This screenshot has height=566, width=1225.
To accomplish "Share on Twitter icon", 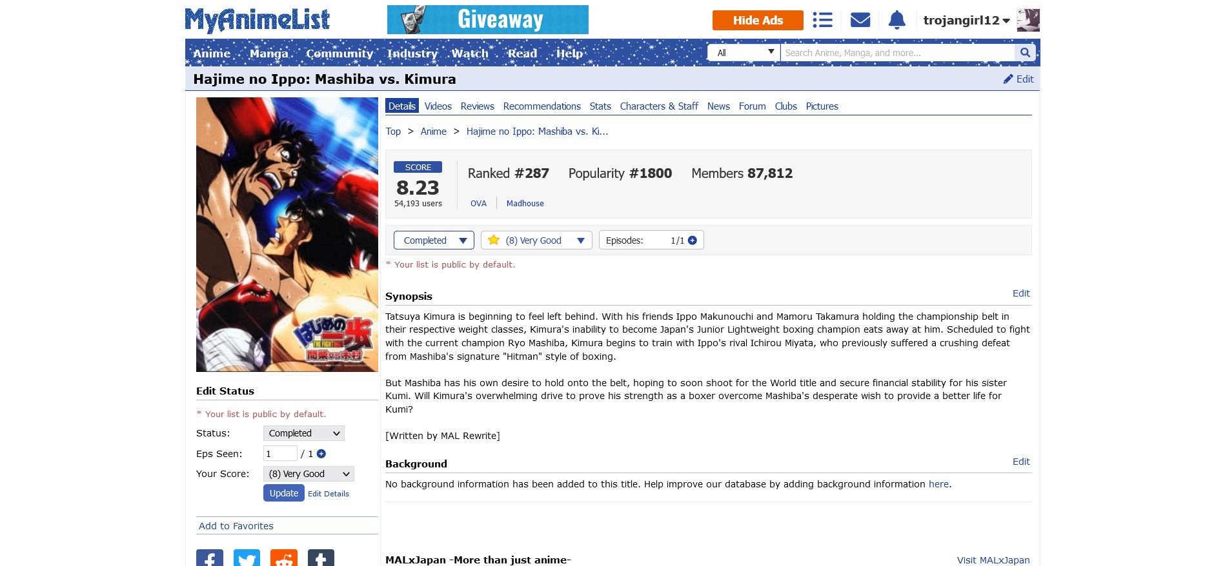I will tap(247, 558).
